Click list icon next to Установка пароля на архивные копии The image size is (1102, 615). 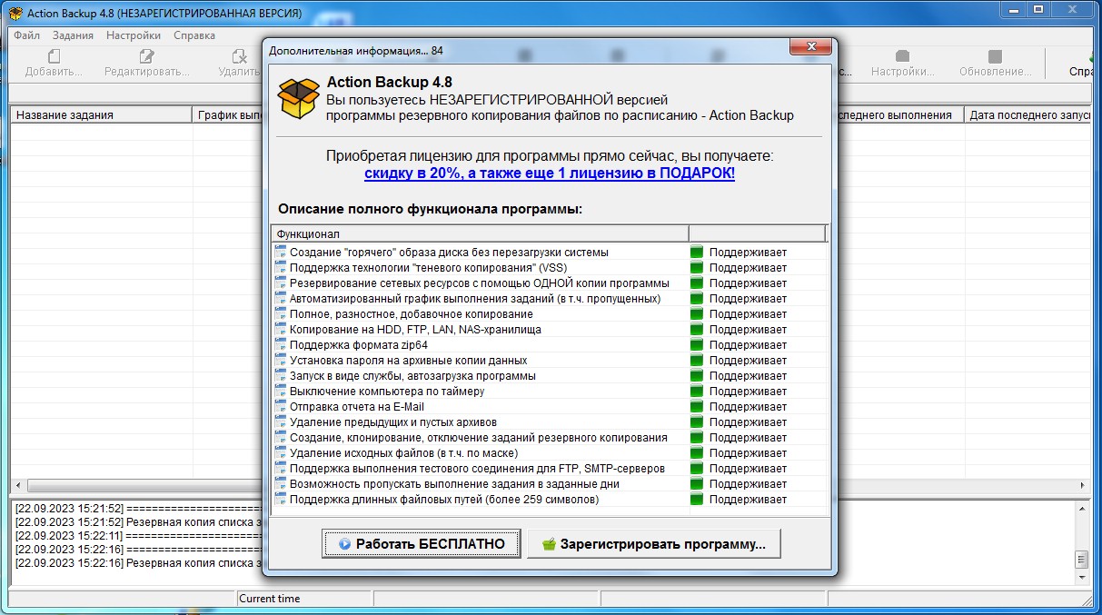pyautogui.click(x=281, y=360)
